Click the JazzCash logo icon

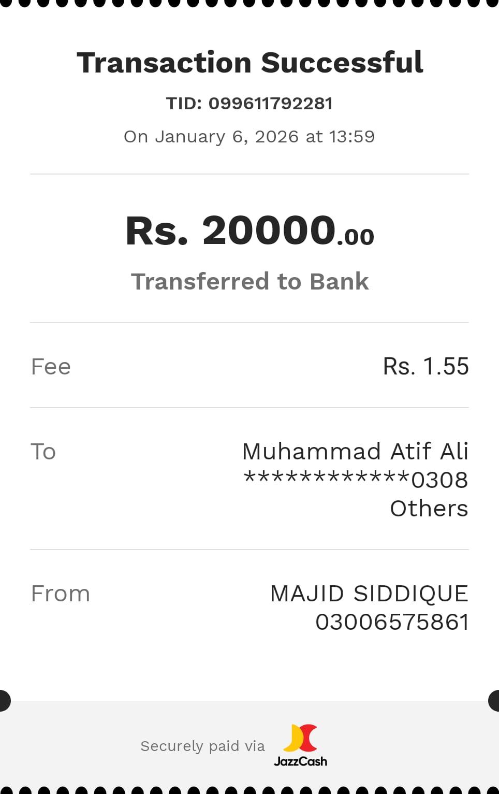[300, 738]
